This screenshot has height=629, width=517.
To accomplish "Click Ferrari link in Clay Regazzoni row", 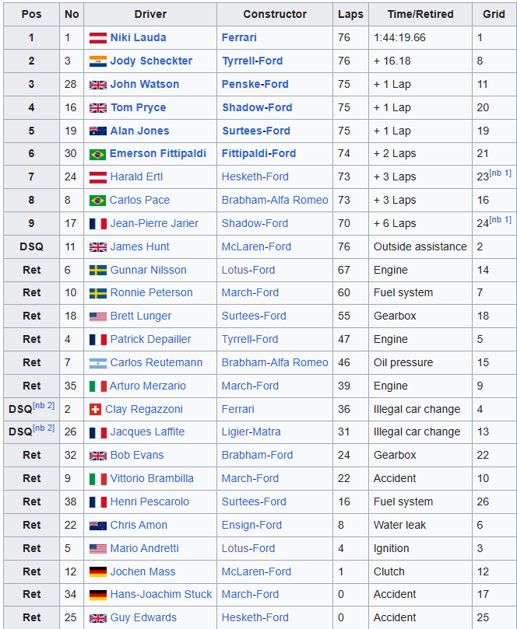I will (x=237, y=409).
